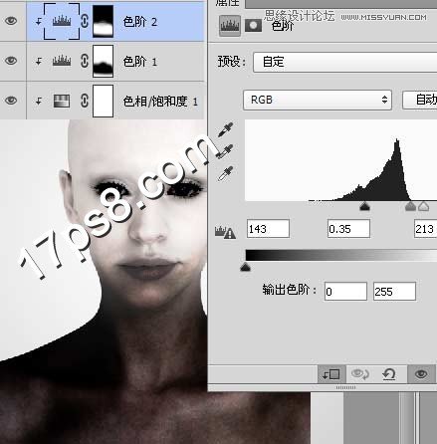
Task: Select the 色相/饱和度 1 adjustment icon
Action: click(62, 101)
